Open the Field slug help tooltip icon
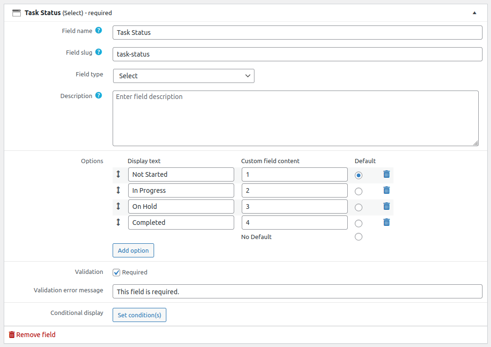Screen dimensions: 491x347 tap(98, 52)
